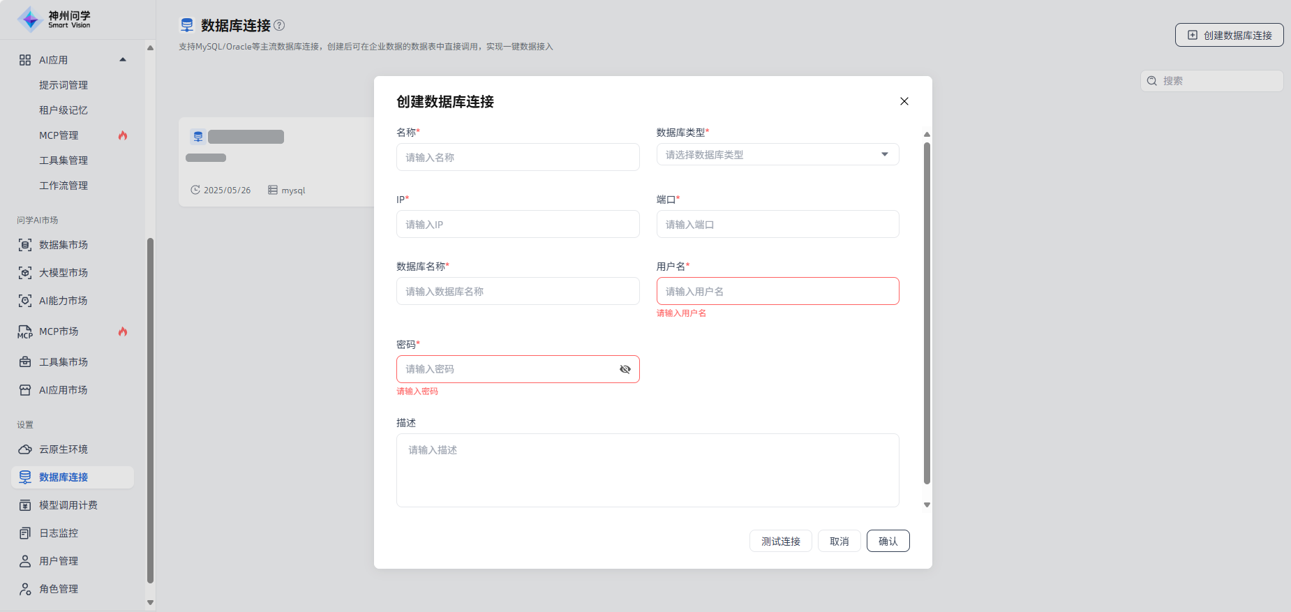Click the 大模型市场 sidebar icon
This screenshot has height=612, width=1291.
(25, 273)
